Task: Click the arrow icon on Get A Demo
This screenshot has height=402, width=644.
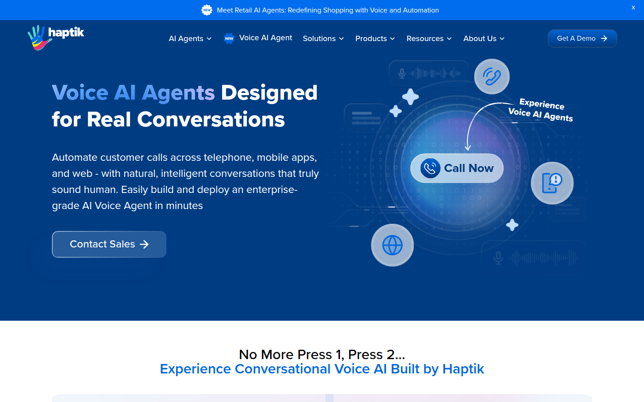Action: [604, 38]
